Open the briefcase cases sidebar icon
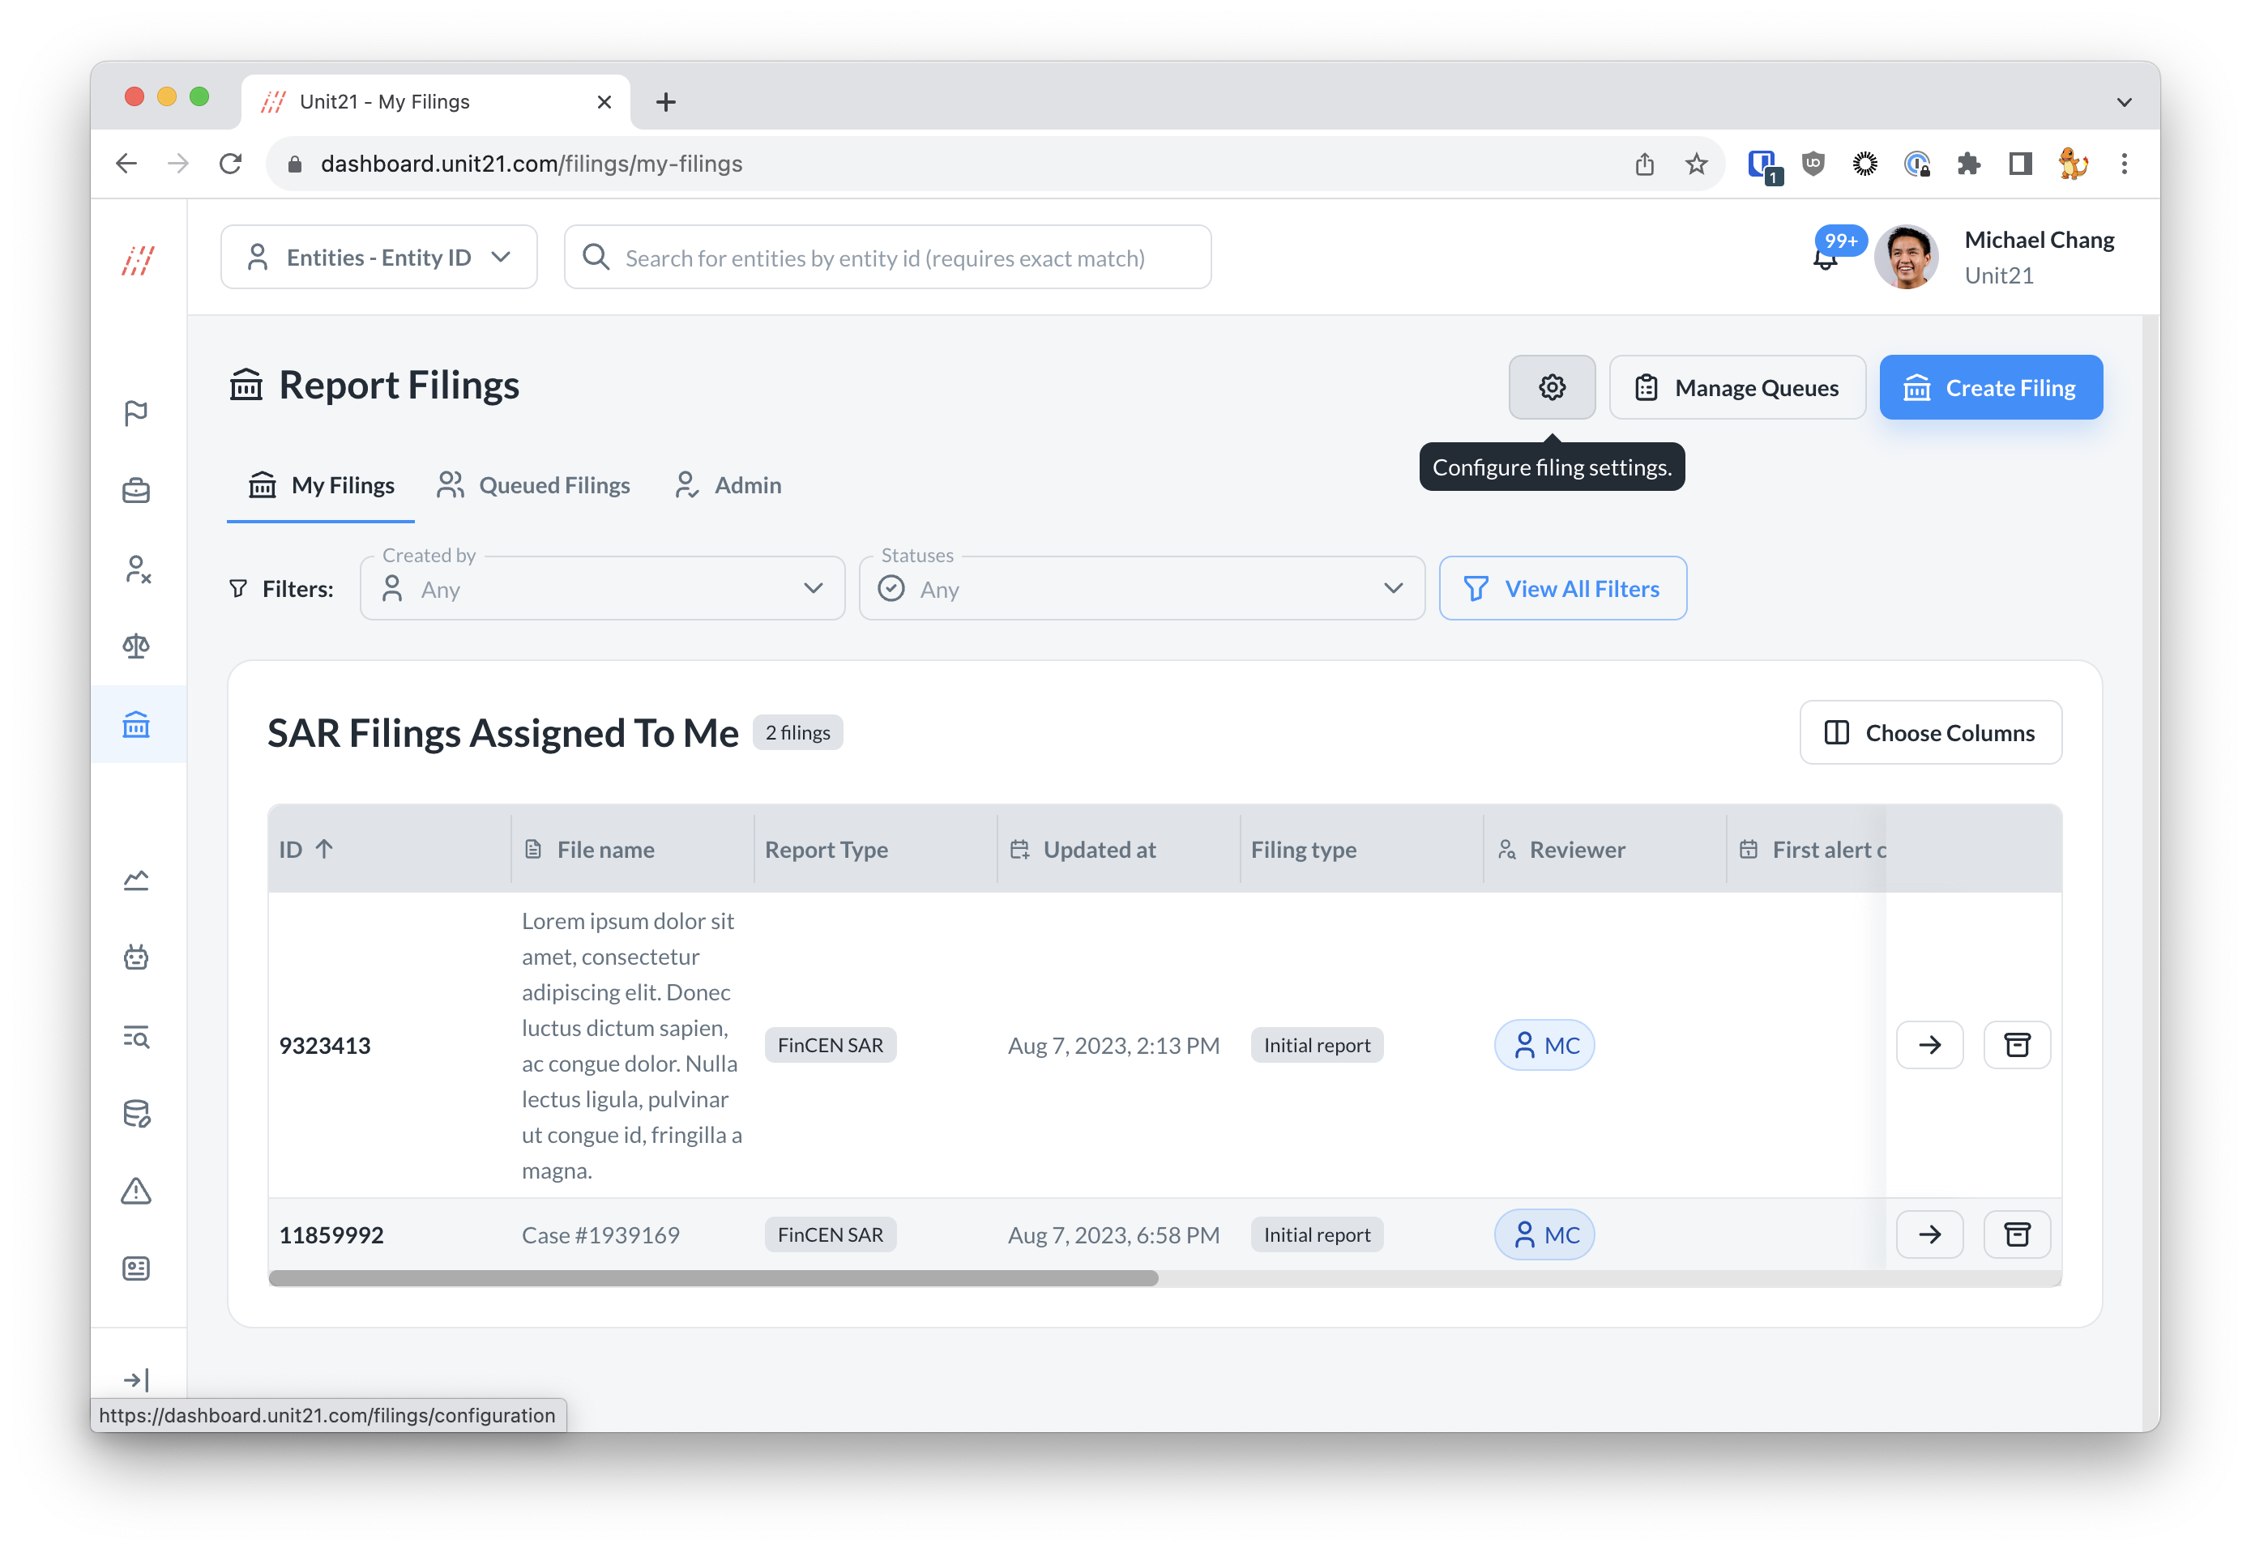This screenshot has height=1552, width=2251. [x=136, y=491]
